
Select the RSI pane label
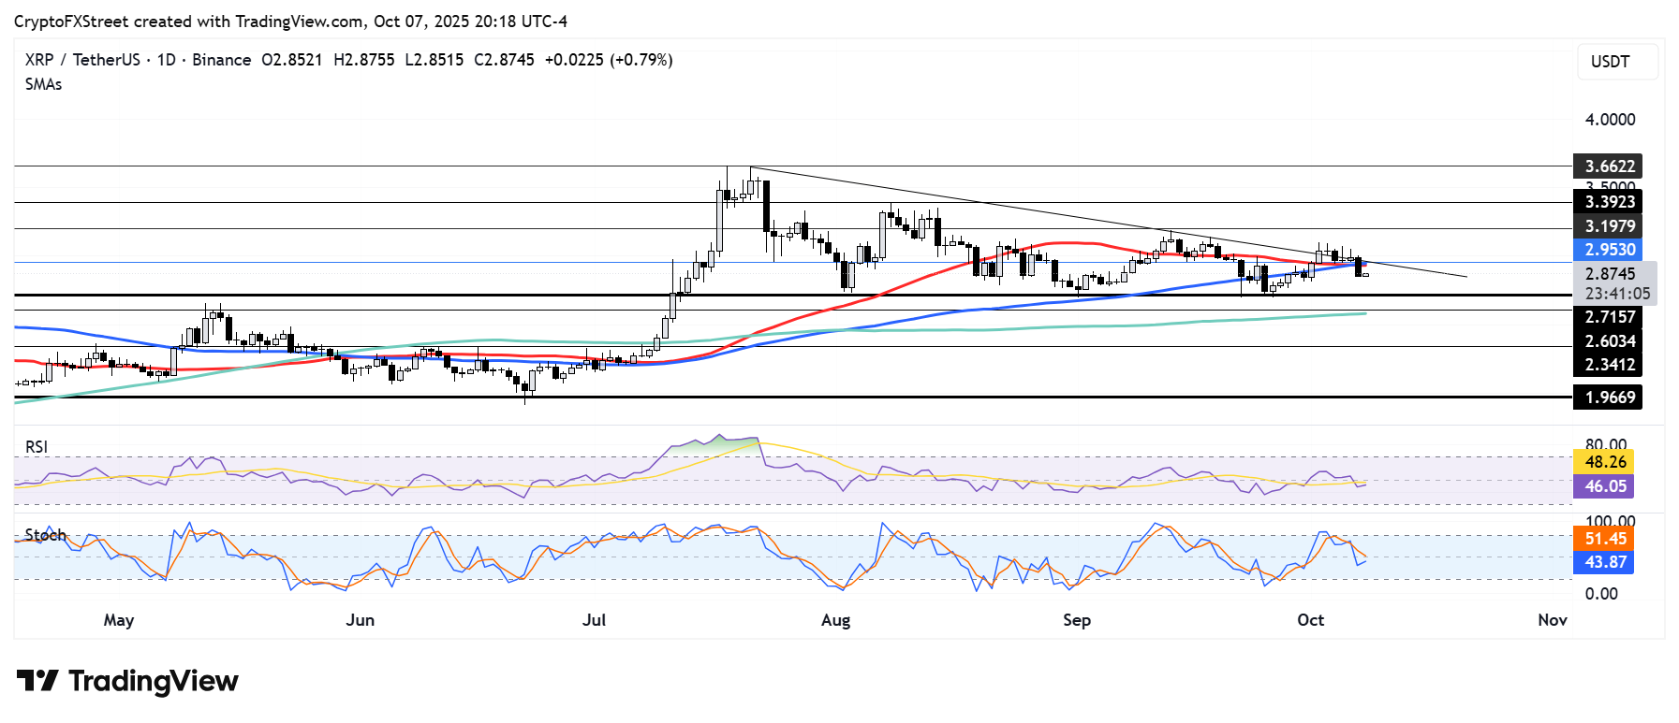[x=37, y=447]
